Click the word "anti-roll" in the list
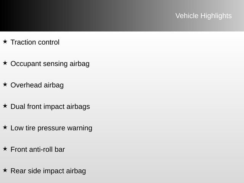 (41, 149)
